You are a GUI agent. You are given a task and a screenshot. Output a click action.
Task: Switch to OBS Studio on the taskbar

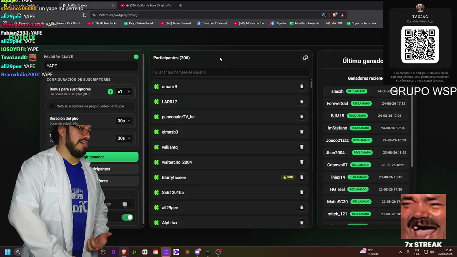click(218, 252)
